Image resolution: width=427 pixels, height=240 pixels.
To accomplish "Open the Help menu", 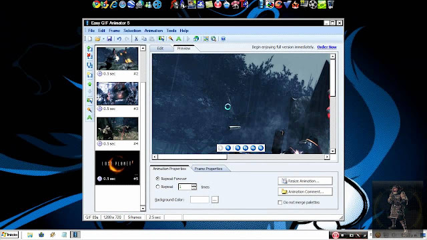I will tap(184, 31).
